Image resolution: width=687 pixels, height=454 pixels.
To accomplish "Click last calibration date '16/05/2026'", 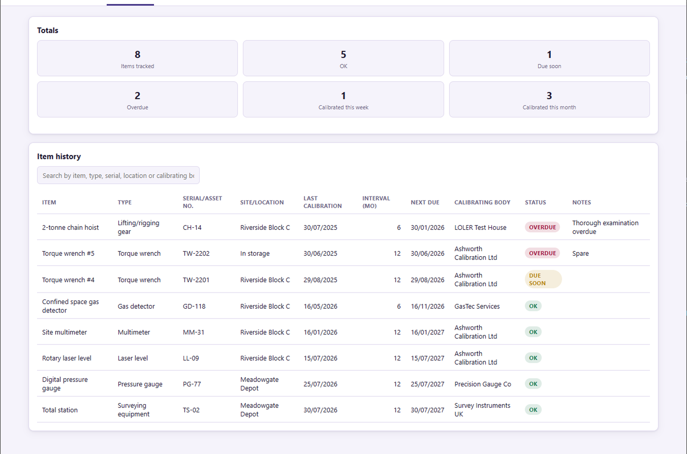I will 320,306.
